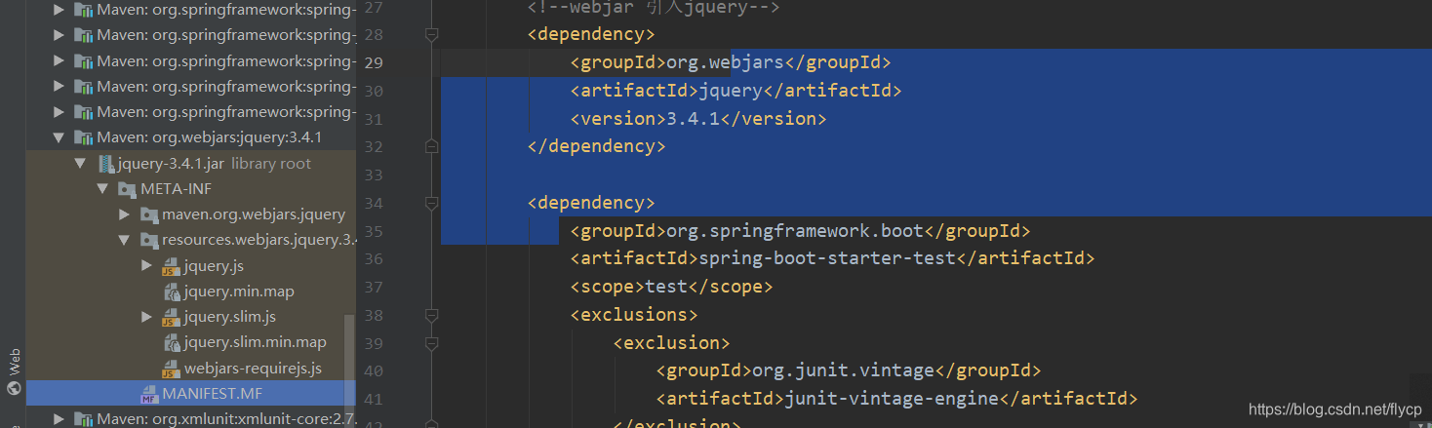Select jquery.slim.js label in tree
Screen dimensions: 1432x428
click(230, 317)
